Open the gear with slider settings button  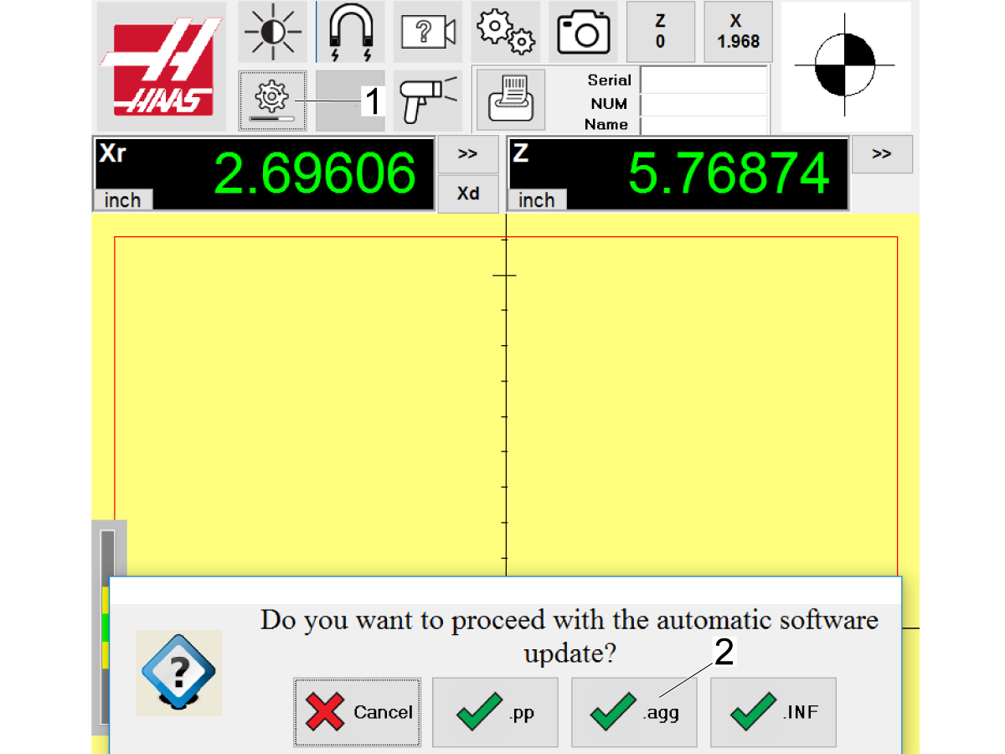272,101
